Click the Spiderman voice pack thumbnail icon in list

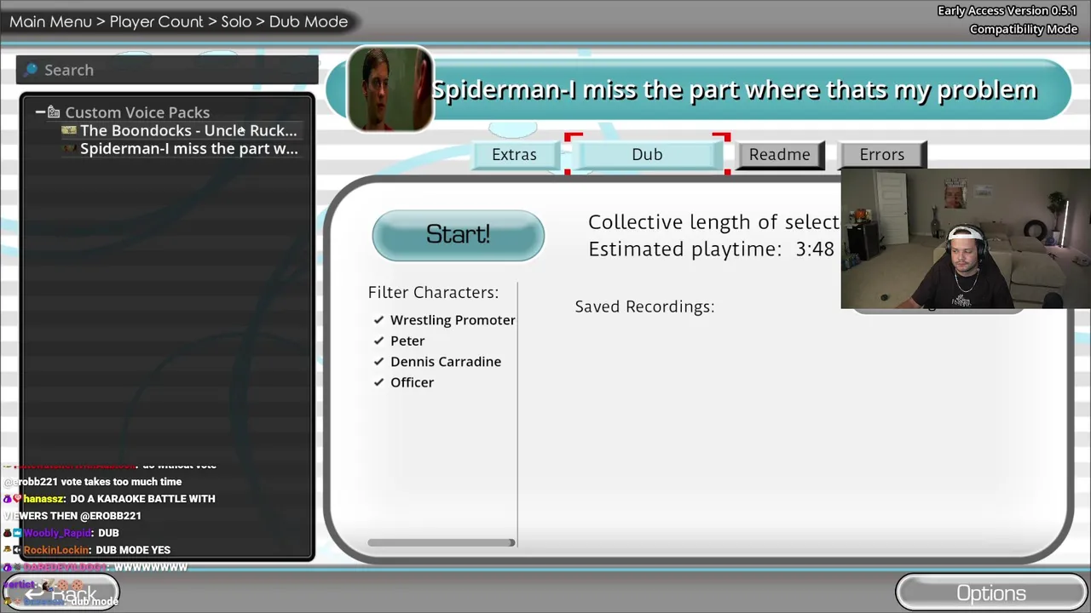tap(69, 149)
